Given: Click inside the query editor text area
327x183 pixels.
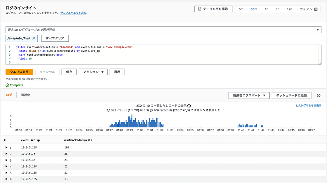Looking at the screenshot, I should pyautogui.click(x=163, y=55).
